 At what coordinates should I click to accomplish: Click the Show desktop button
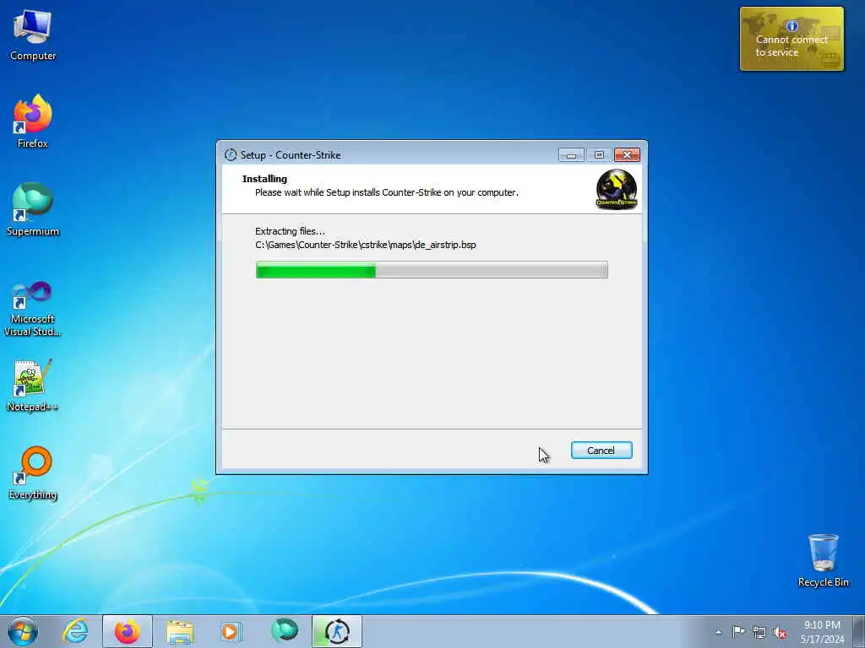point(859,631)
